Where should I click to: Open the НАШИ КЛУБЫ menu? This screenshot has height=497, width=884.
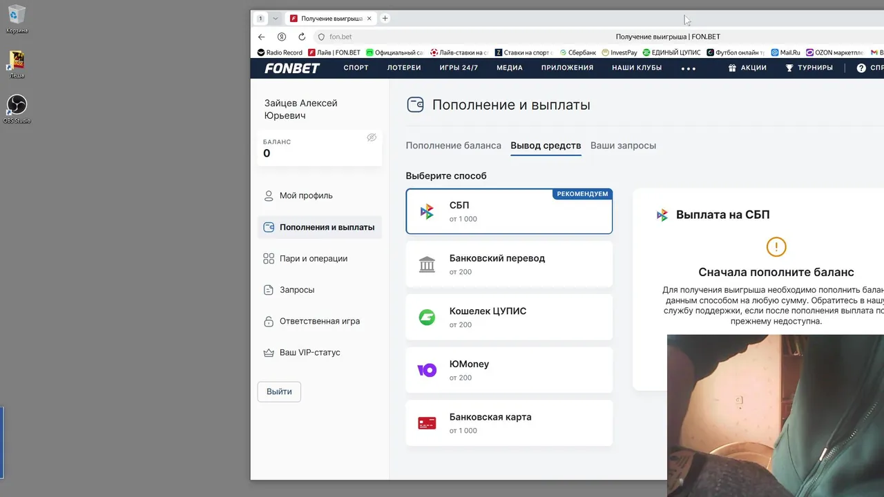[x=637, y=68]
